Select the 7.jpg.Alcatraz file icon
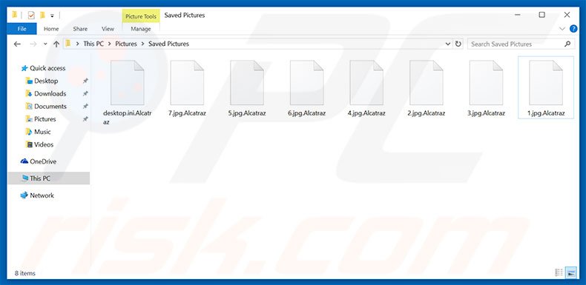This screenshot has height=285, width=586. click(187, 82)
